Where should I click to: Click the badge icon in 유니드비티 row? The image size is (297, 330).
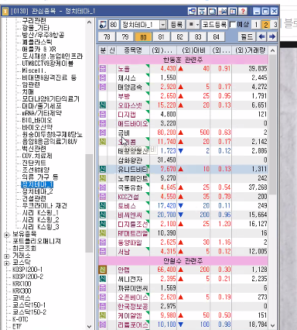[x=103, y=169]
